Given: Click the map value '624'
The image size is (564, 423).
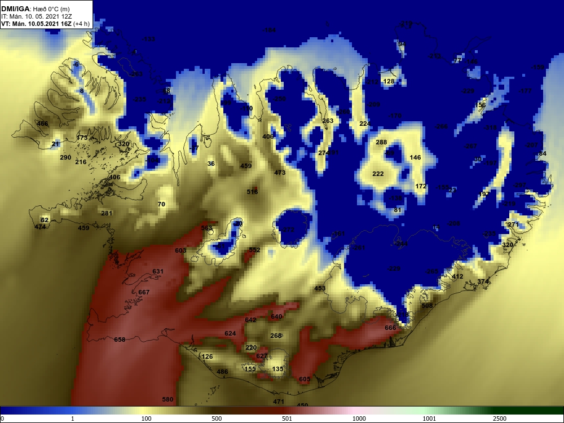Looking at the screenshot, I should point(230,333).
